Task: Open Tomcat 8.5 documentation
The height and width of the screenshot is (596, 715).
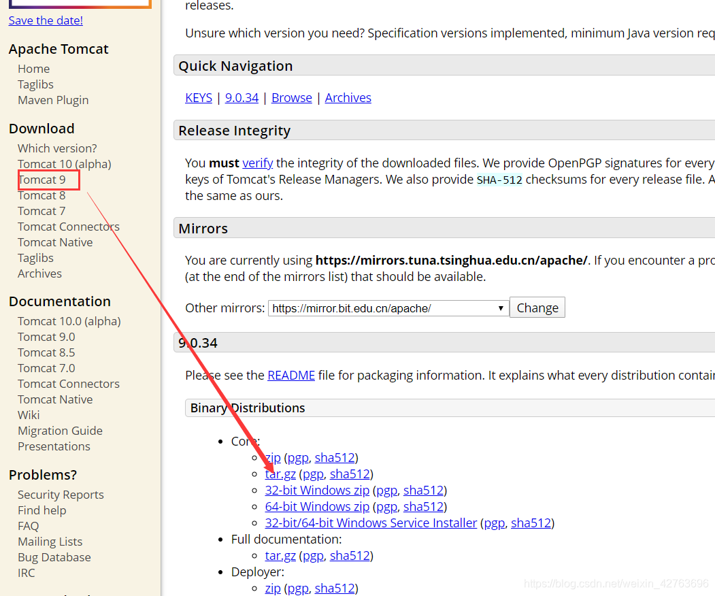Action: point(46,352)
